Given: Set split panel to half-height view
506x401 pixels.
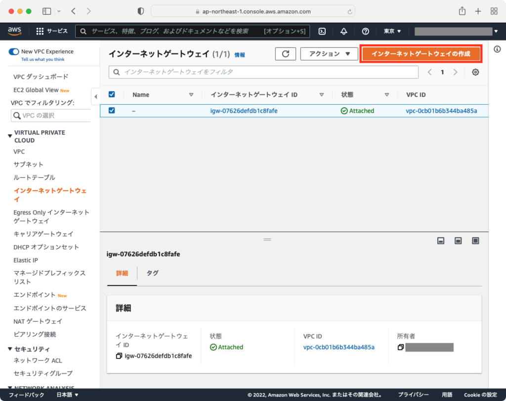Looking at the screenshot, I should click(458, 241).
